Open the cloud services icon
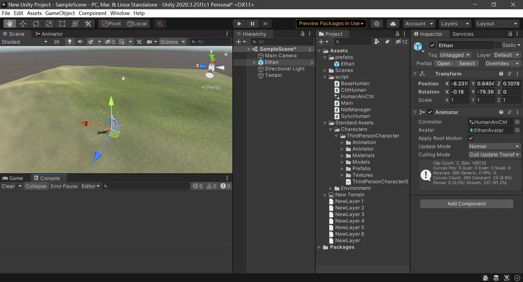 pyautogui.click(x=393, y=24)
